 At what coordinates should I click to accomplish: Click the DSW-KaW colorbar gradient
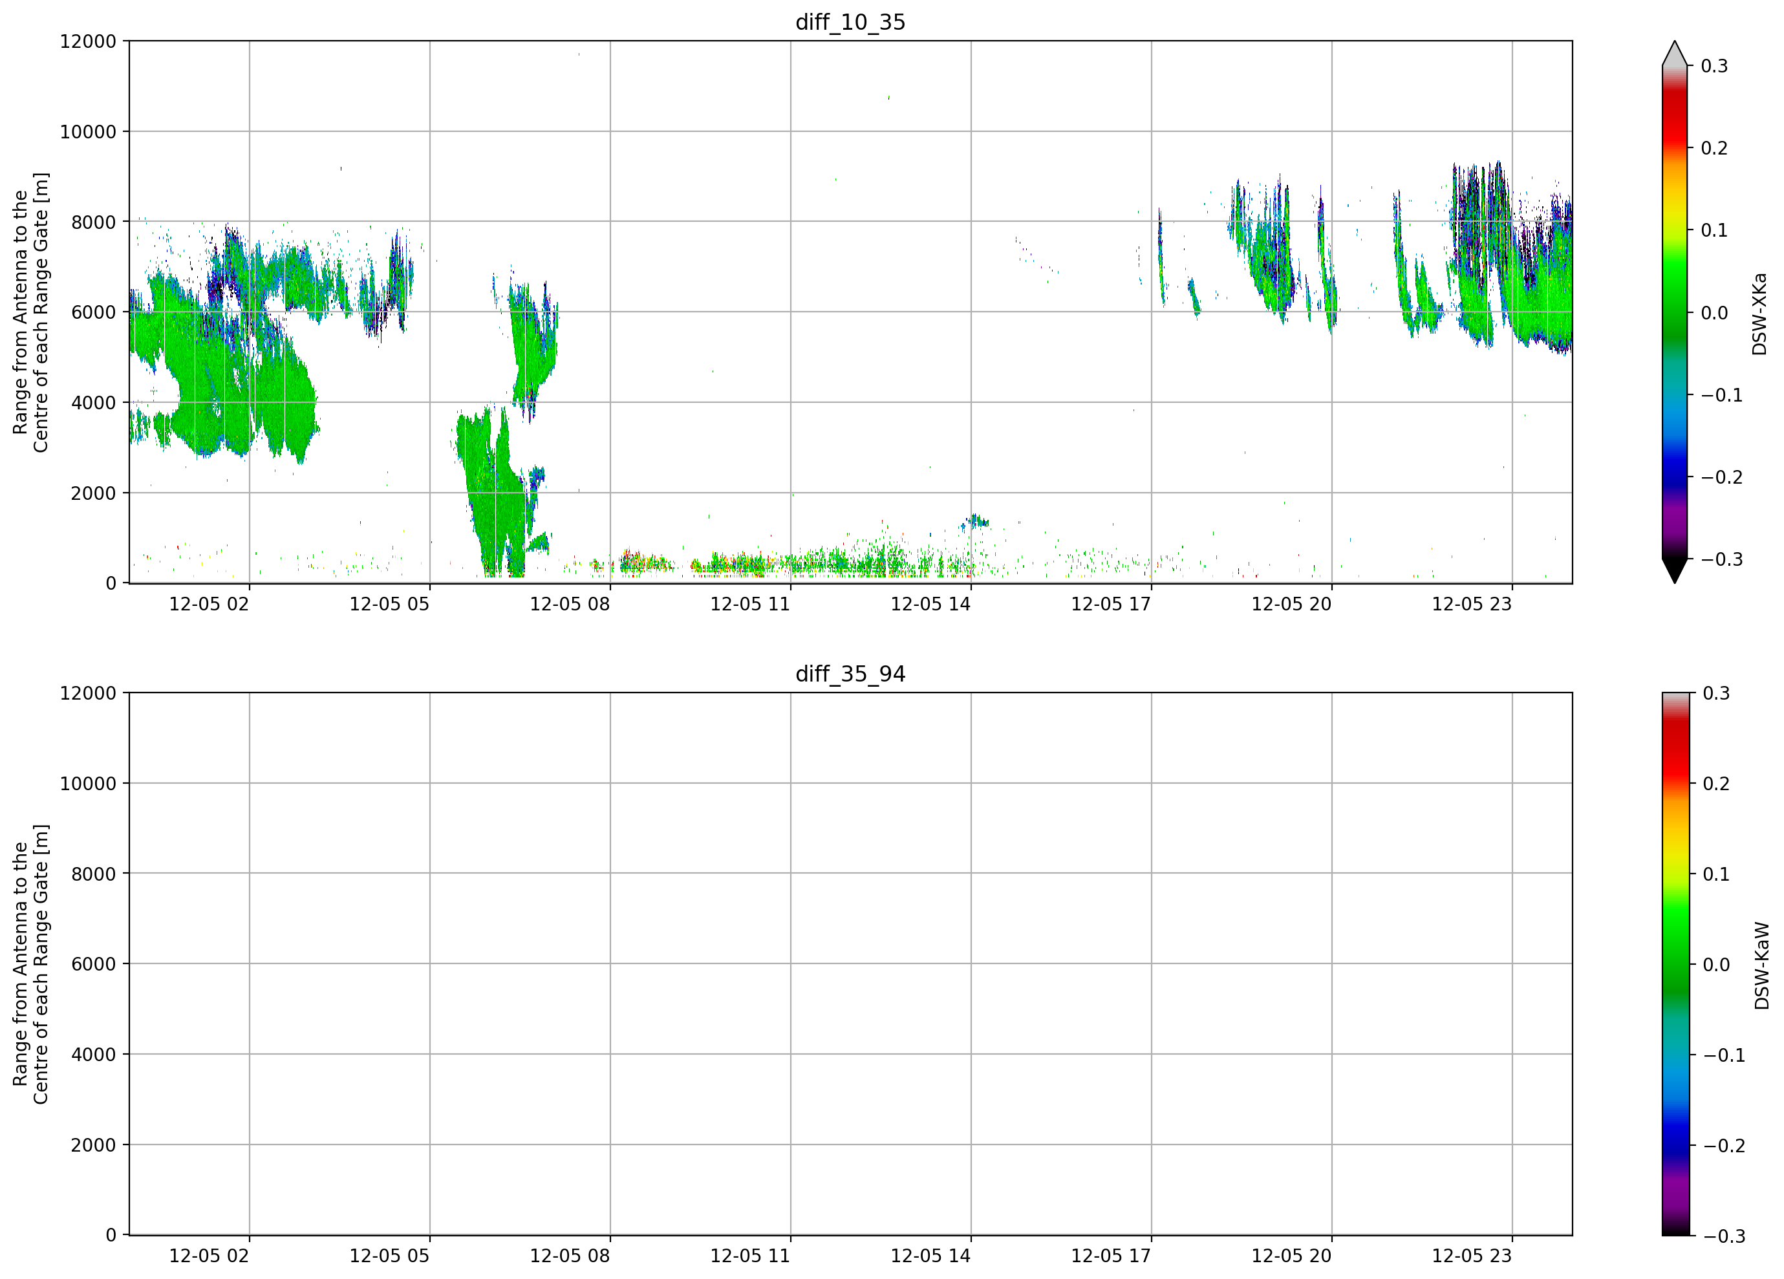1675,964
